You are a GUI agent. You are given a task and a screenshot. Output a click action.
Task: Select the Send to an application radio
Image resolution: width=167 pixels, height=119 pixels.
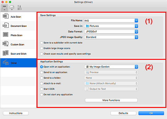[x=41, y=72]
